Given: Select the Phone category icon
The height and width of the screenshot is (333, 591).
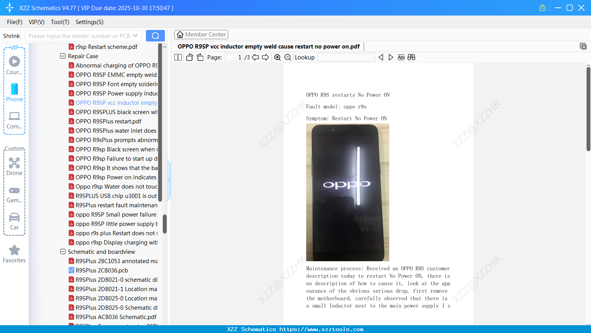Looking at the screenshot, I should tap(14, 92).
